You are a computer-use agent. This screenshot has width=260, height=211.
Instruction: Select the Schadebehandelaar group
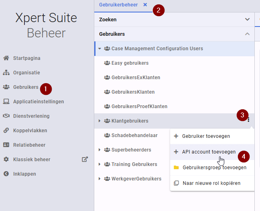[x=134, y=135]
